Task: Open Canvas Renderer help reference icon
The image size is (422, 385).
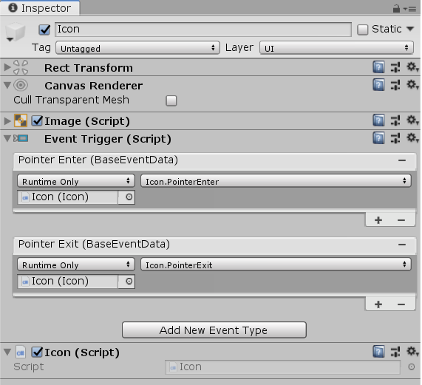Action: (378, 85)
